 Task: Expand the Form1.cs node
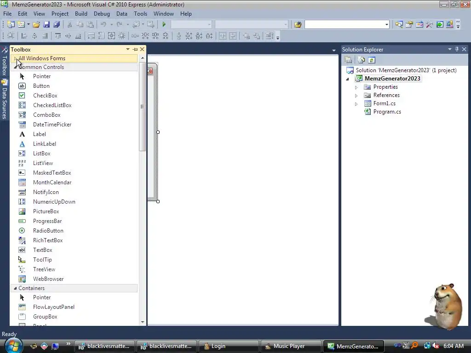click(x=356, y=103)
